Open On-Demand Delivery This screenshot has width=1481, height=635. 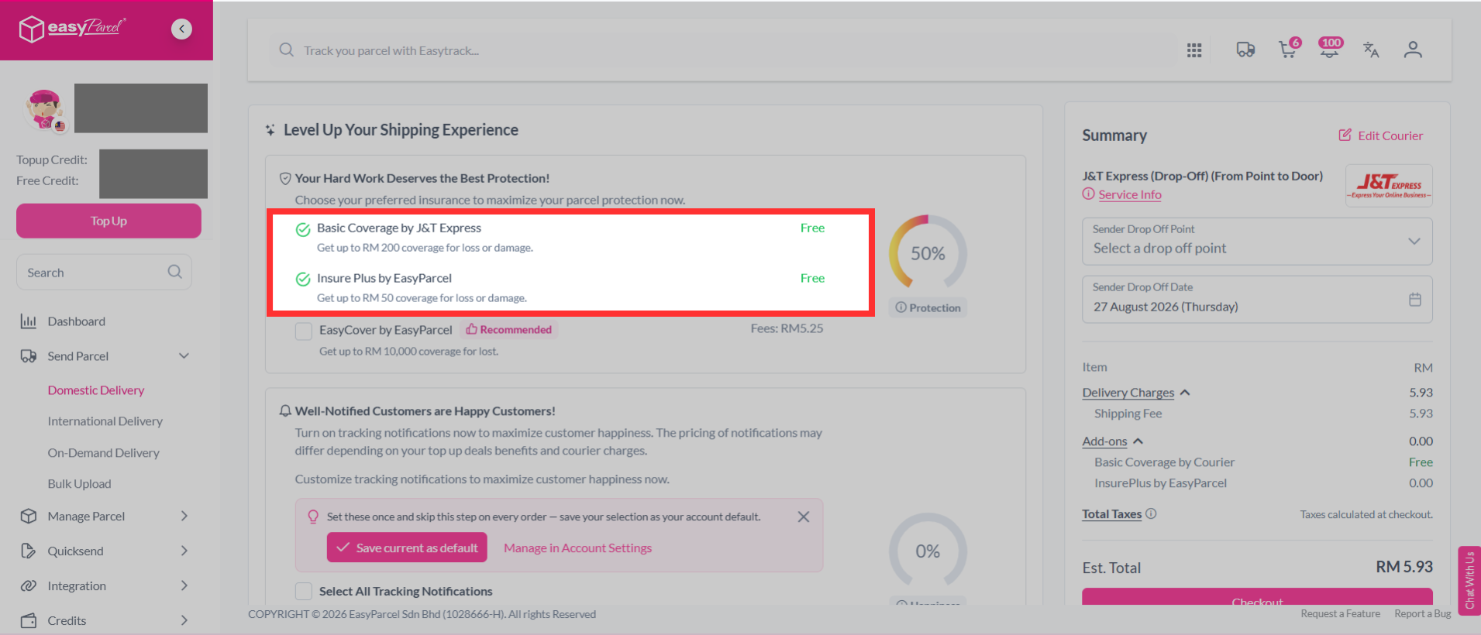(104, 453)
